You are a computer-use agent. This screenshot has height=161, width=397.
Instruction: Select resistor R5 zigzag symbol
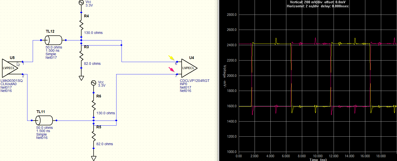click(x=94, y=136)
